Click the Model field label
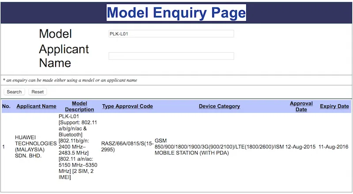Viewport: 353px width, 194px height. pos(56,34)
